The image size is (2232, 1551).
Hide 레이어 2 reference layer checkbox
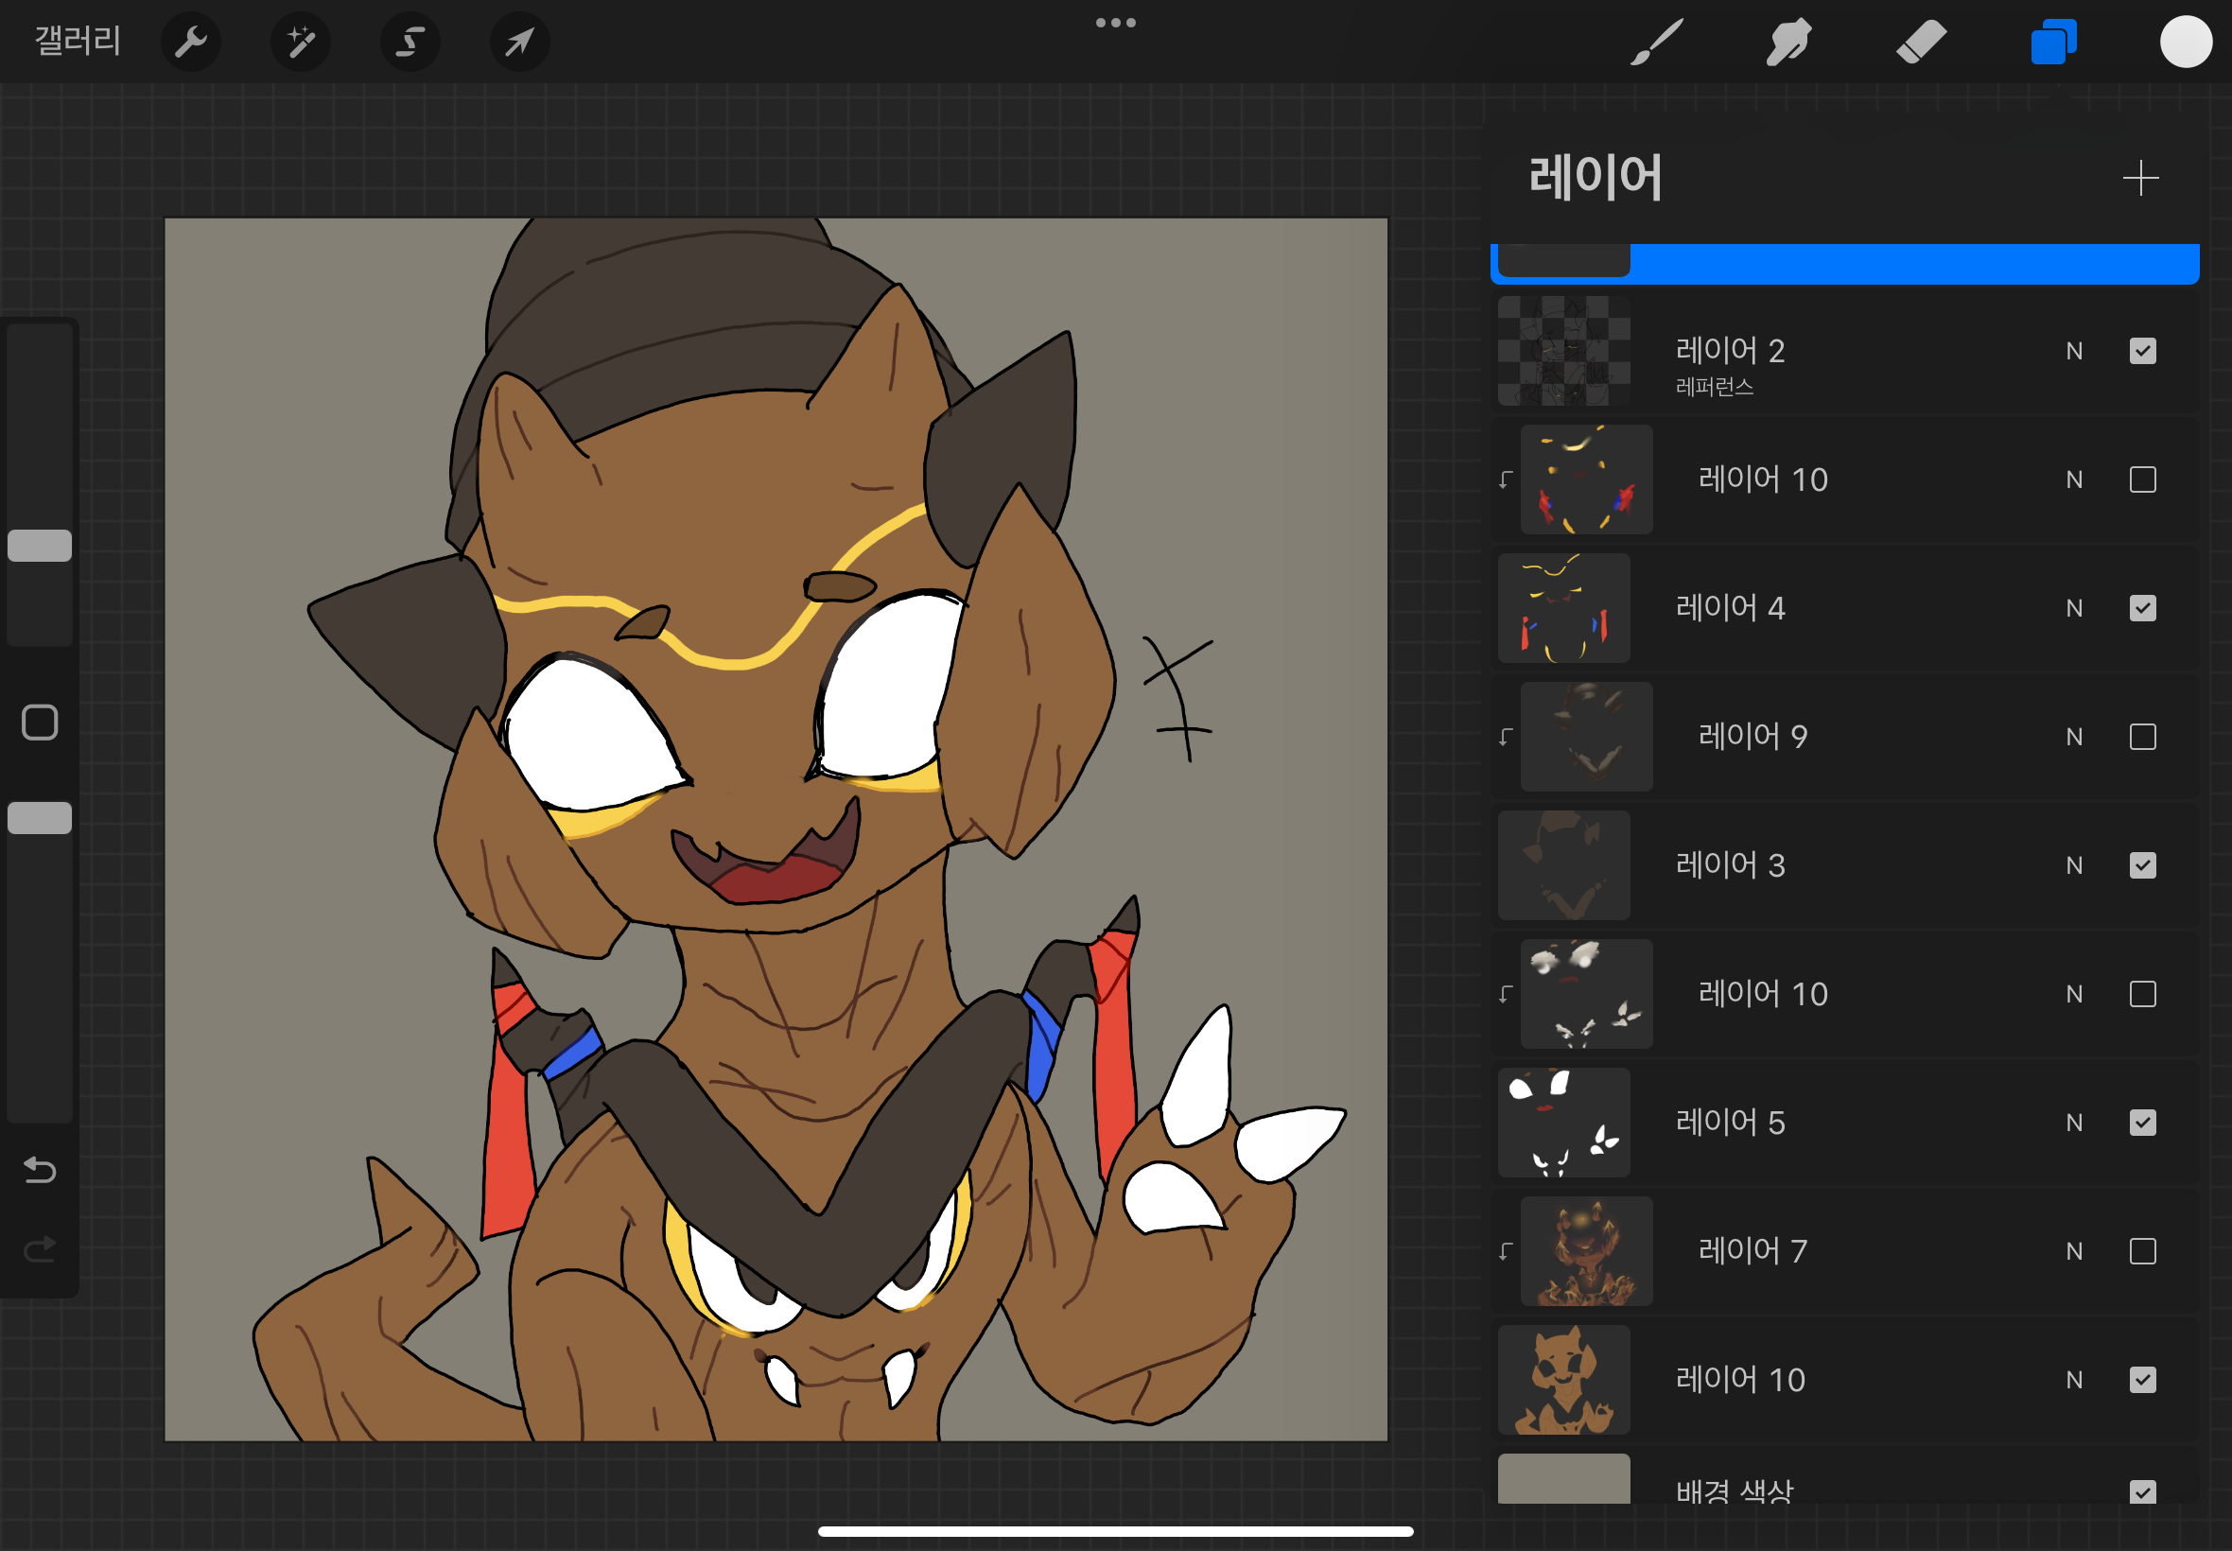(2142, 351)
